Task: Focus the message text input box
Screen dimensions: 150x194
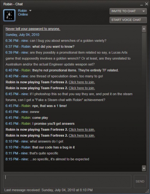Action: (x=67, y=181)
